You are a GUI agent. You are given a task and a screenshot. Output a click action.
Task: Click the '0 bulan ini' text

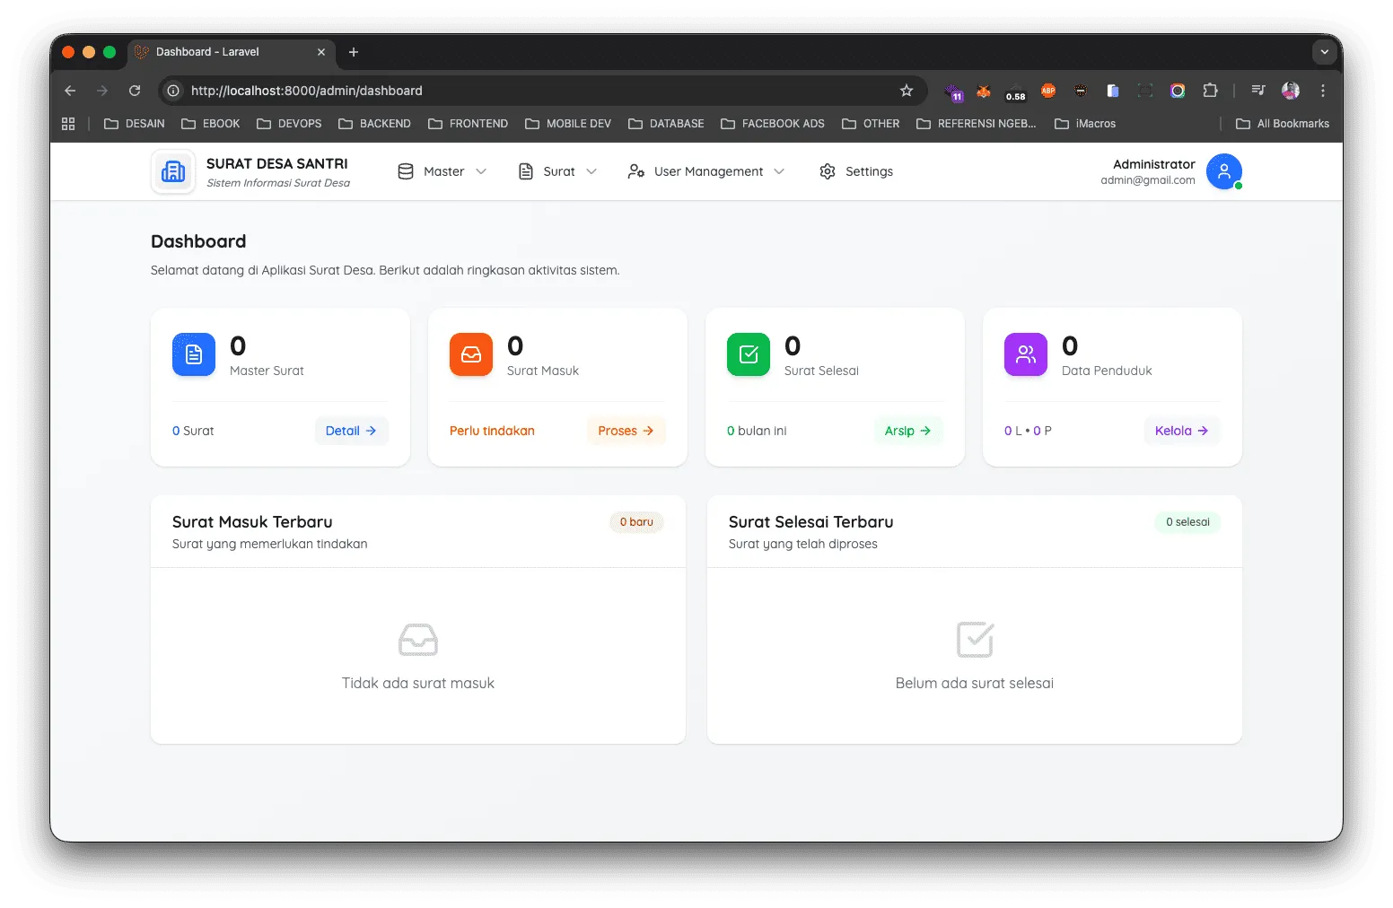coord(757,431)
